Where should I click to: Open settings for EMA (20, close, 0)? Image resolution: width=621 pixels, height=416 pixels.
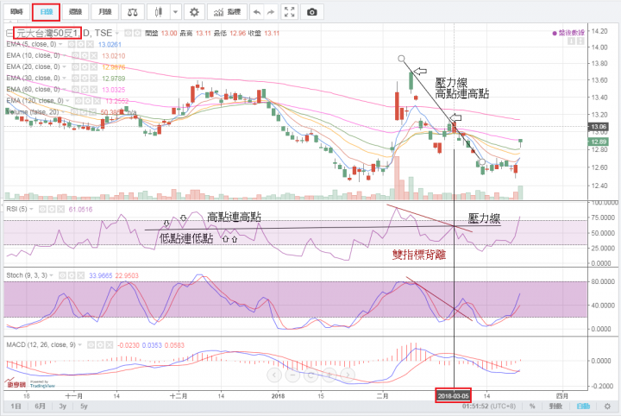(x=85, y=66)
